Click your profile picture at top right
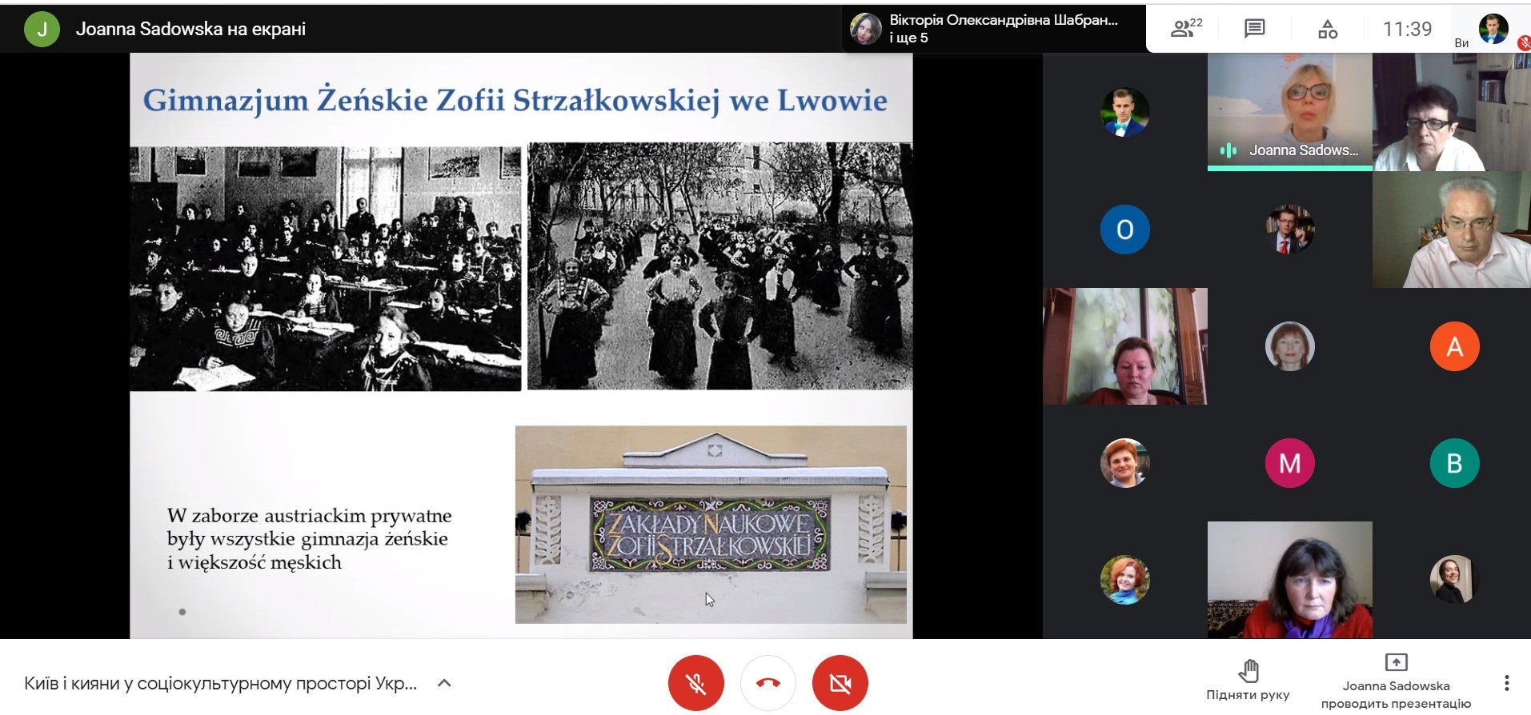Image resolution: width=1531 pixels, height=715 pixels. (x=1493, y=30)
